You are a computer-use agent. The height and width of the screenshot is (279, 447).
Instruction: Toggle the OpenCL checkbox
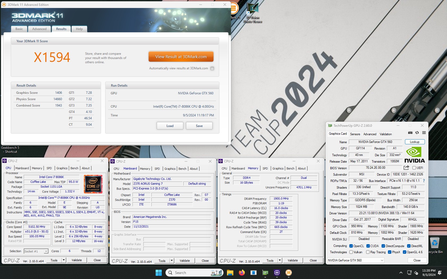tap(351, 246)
